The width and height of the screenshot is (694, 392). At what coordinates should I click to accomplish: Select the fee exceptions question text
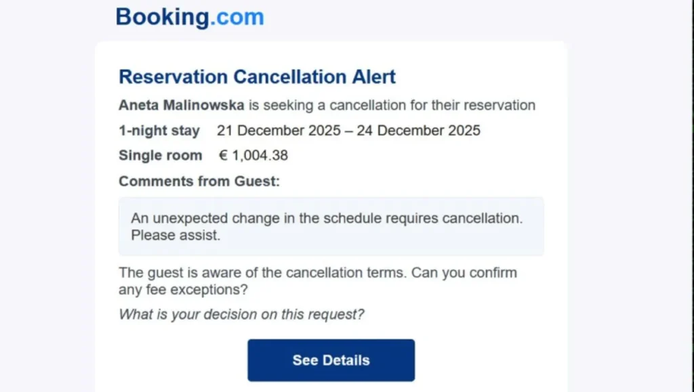[183, 290]
